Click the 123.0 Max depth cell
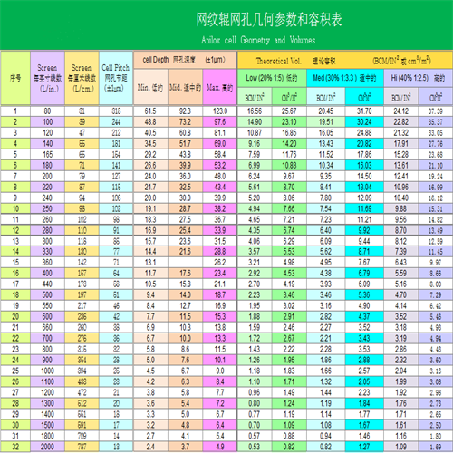This screenshot has height=453, width=453. [219, 111]
